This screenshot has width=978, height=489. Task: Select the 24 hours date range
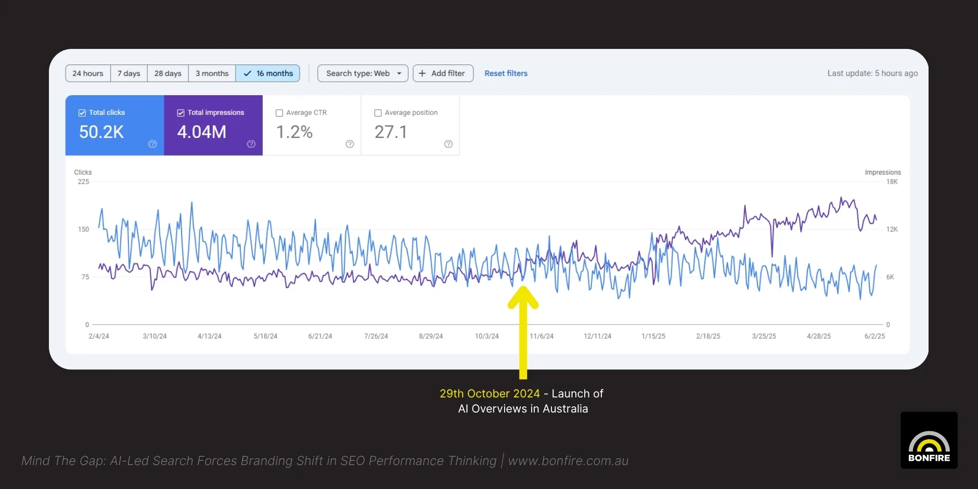point(88,73)
